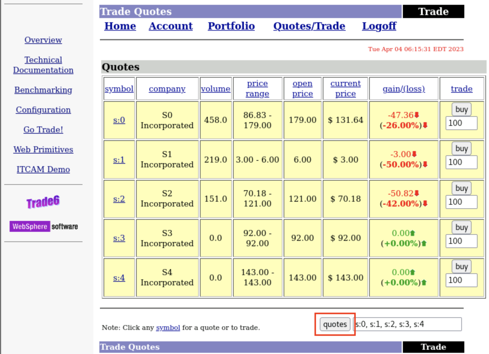
Task: Click the symbol column header
Action: click(x=119, y=89)
